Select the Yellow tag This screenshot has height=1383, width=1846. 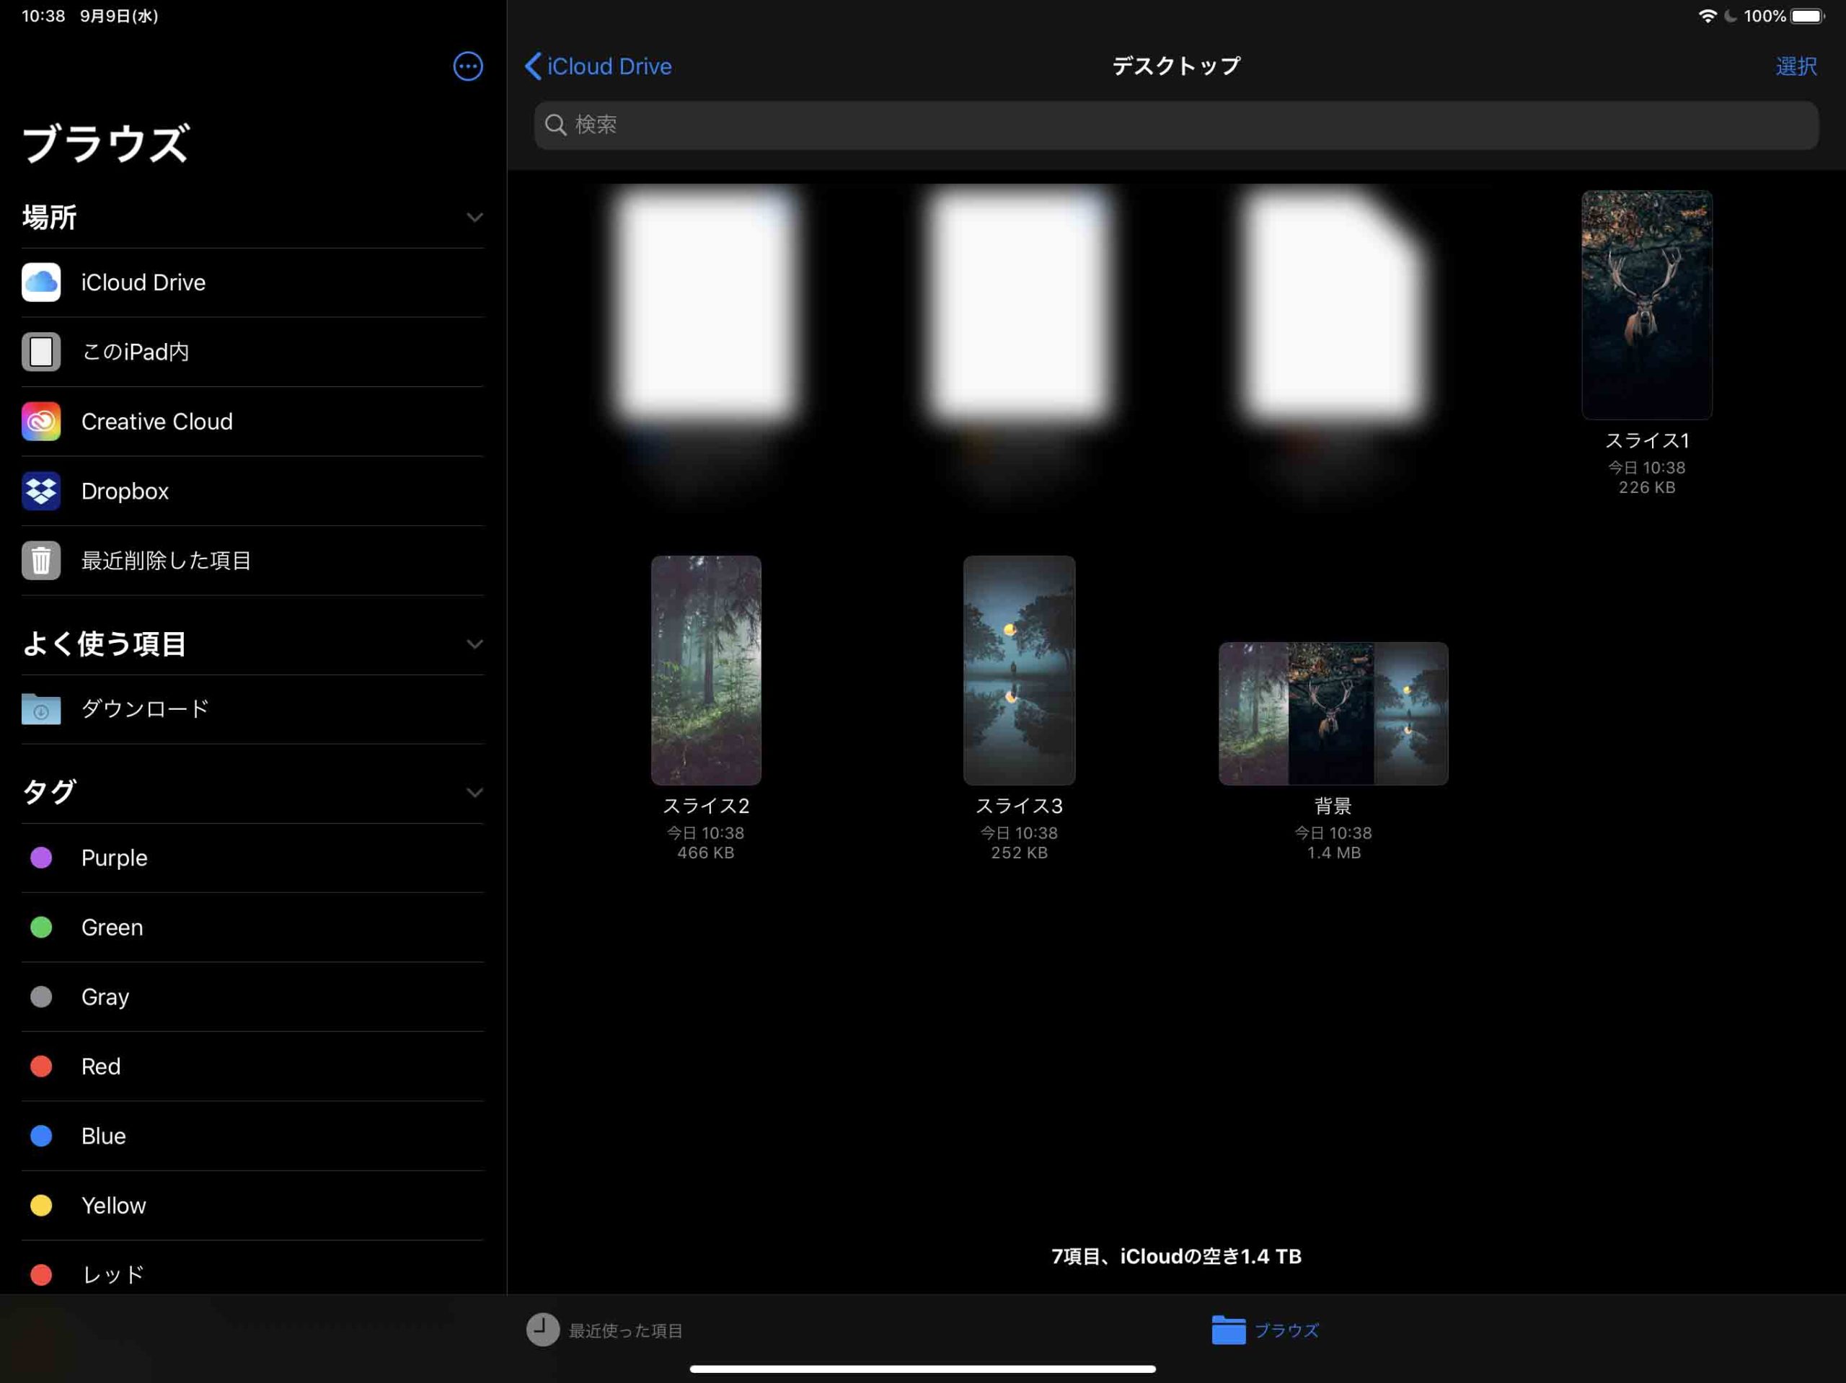(x=112, y=1205)
